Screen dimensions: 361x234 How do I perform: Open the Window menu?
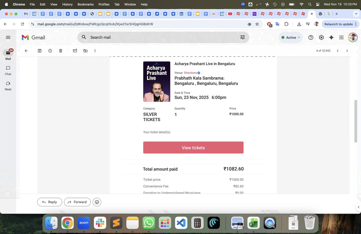(130, 4)
